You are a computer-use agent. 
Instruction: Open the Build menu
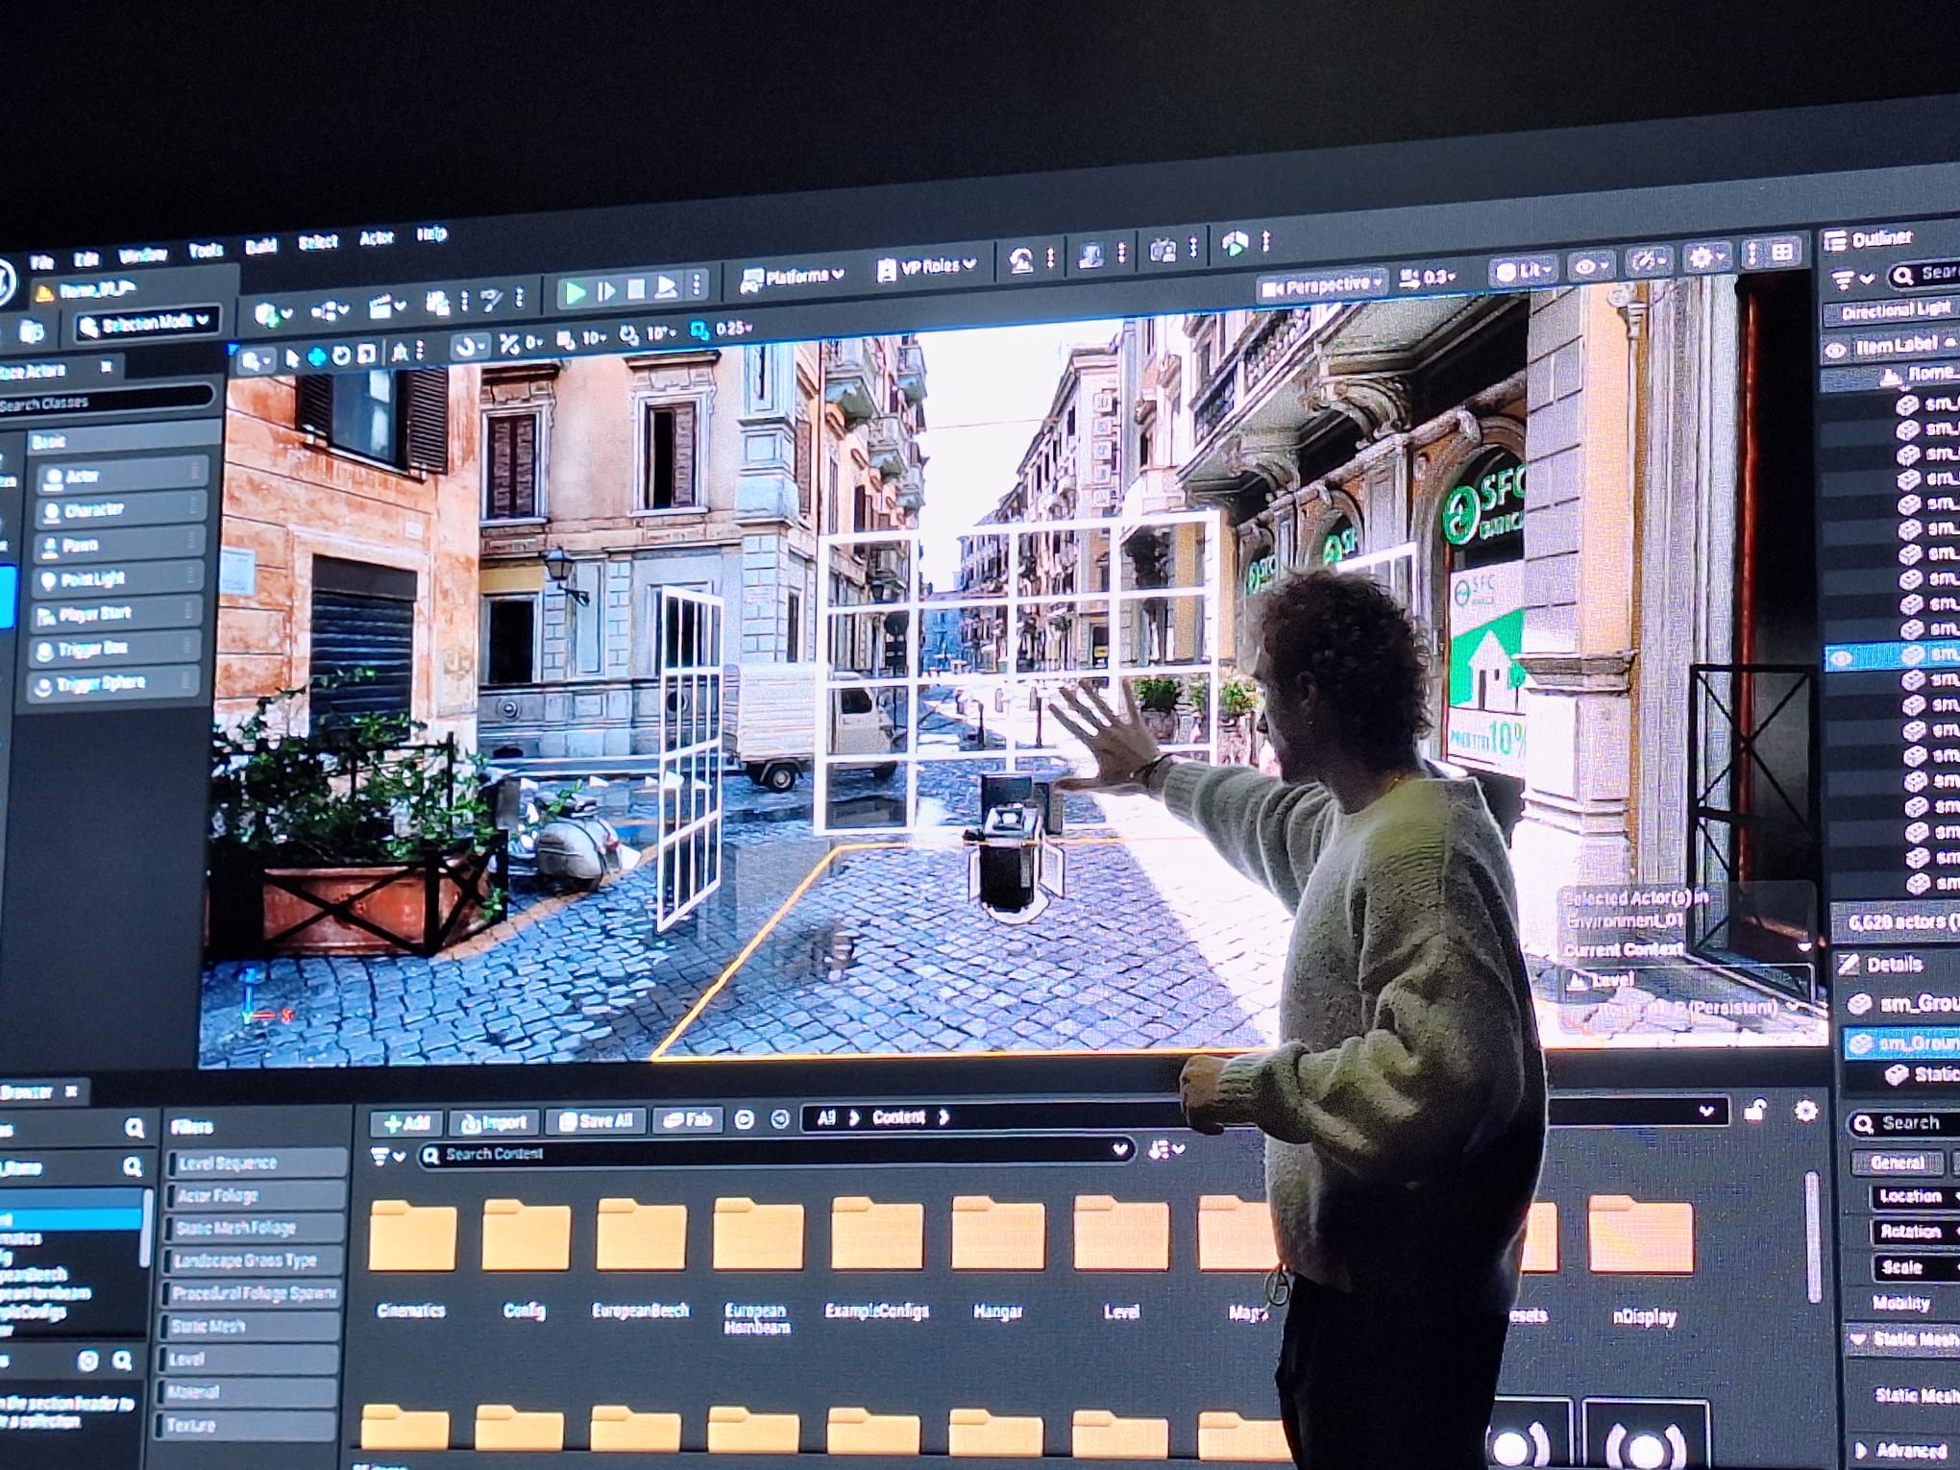click(260, 247)
